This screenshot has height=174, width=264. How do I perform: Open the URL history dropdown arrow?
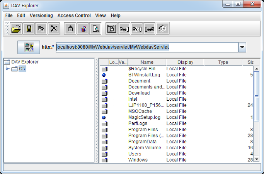pyautogui.click(x=242, y=47)
